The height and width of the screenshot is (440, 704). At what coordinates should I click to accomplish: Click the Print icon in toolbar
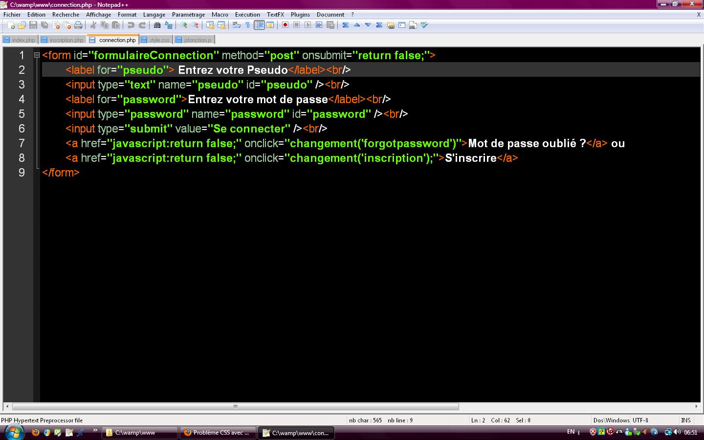point(78,25)
